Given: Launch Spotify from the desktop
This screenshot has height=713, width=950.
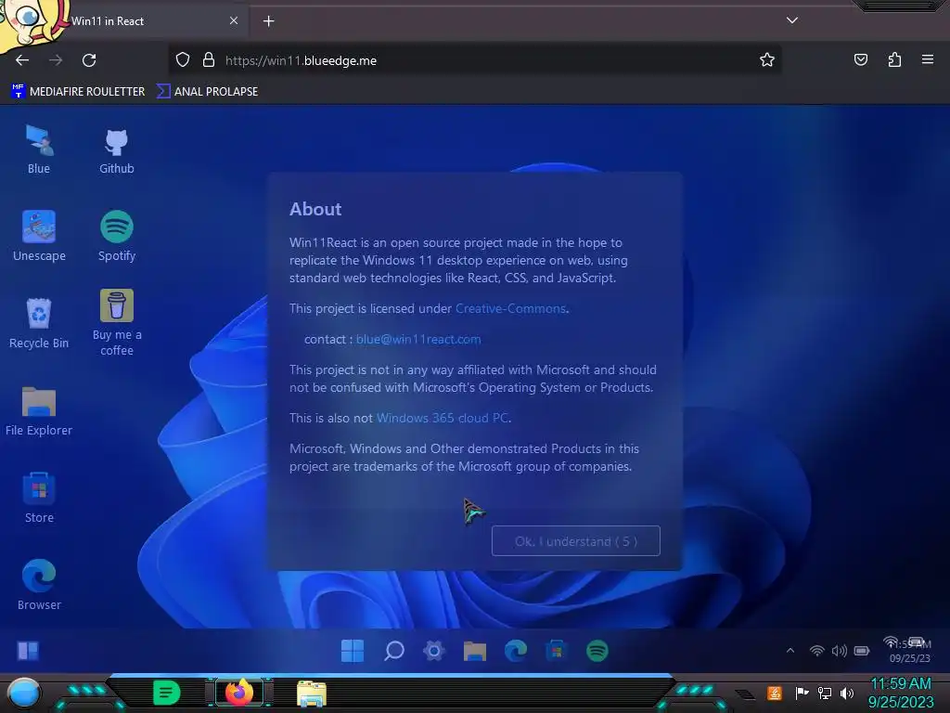Looking at the screenshot, I should [x=116, y=236].
